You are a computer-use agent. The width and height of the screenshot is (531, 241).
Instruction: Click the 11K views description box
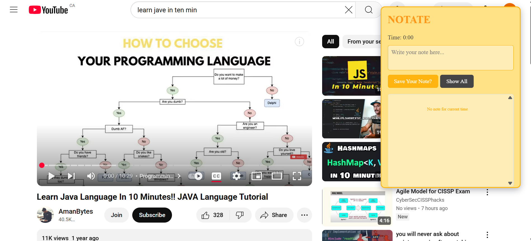coord(174,235)
